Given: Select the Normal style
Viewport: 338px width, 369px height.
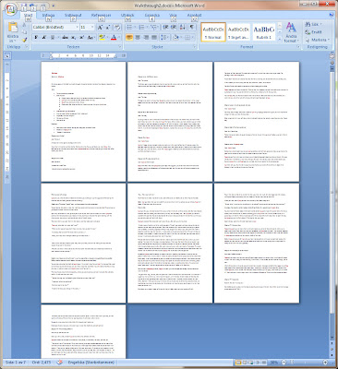Looking at the screenshot, I should pyautogui.click(x=213, y=32).
